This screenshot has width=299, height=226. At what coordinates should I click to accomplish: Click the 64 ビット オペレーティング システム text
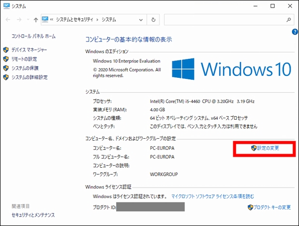coord(179,118)
